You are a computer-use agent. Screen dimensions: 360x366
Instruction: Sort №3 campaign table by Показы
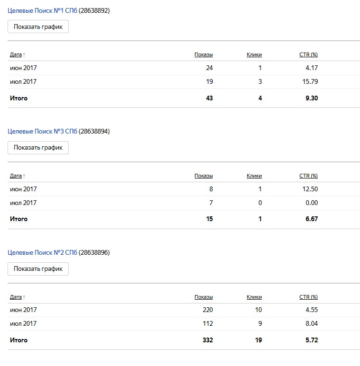click(x=204, y=176)
